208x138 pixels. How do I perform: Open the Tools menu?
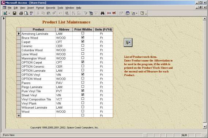60,8
